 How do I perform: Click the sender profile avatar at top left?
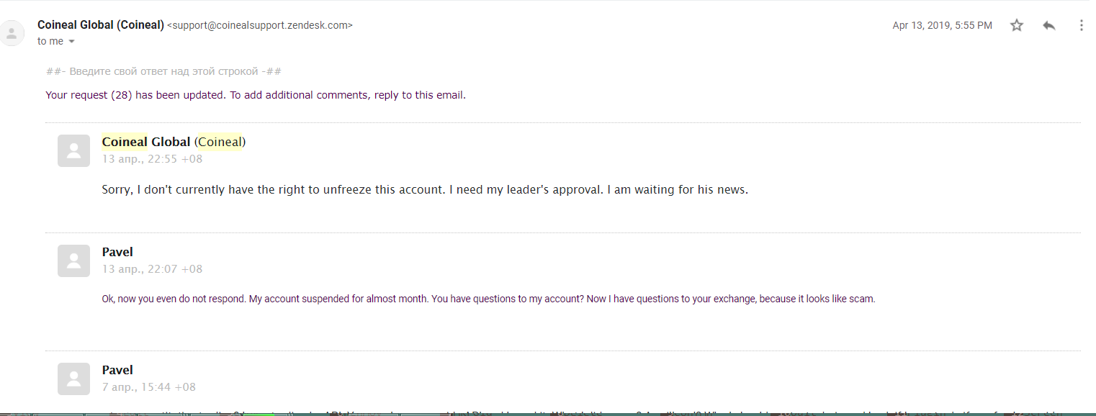coord(12,33)
